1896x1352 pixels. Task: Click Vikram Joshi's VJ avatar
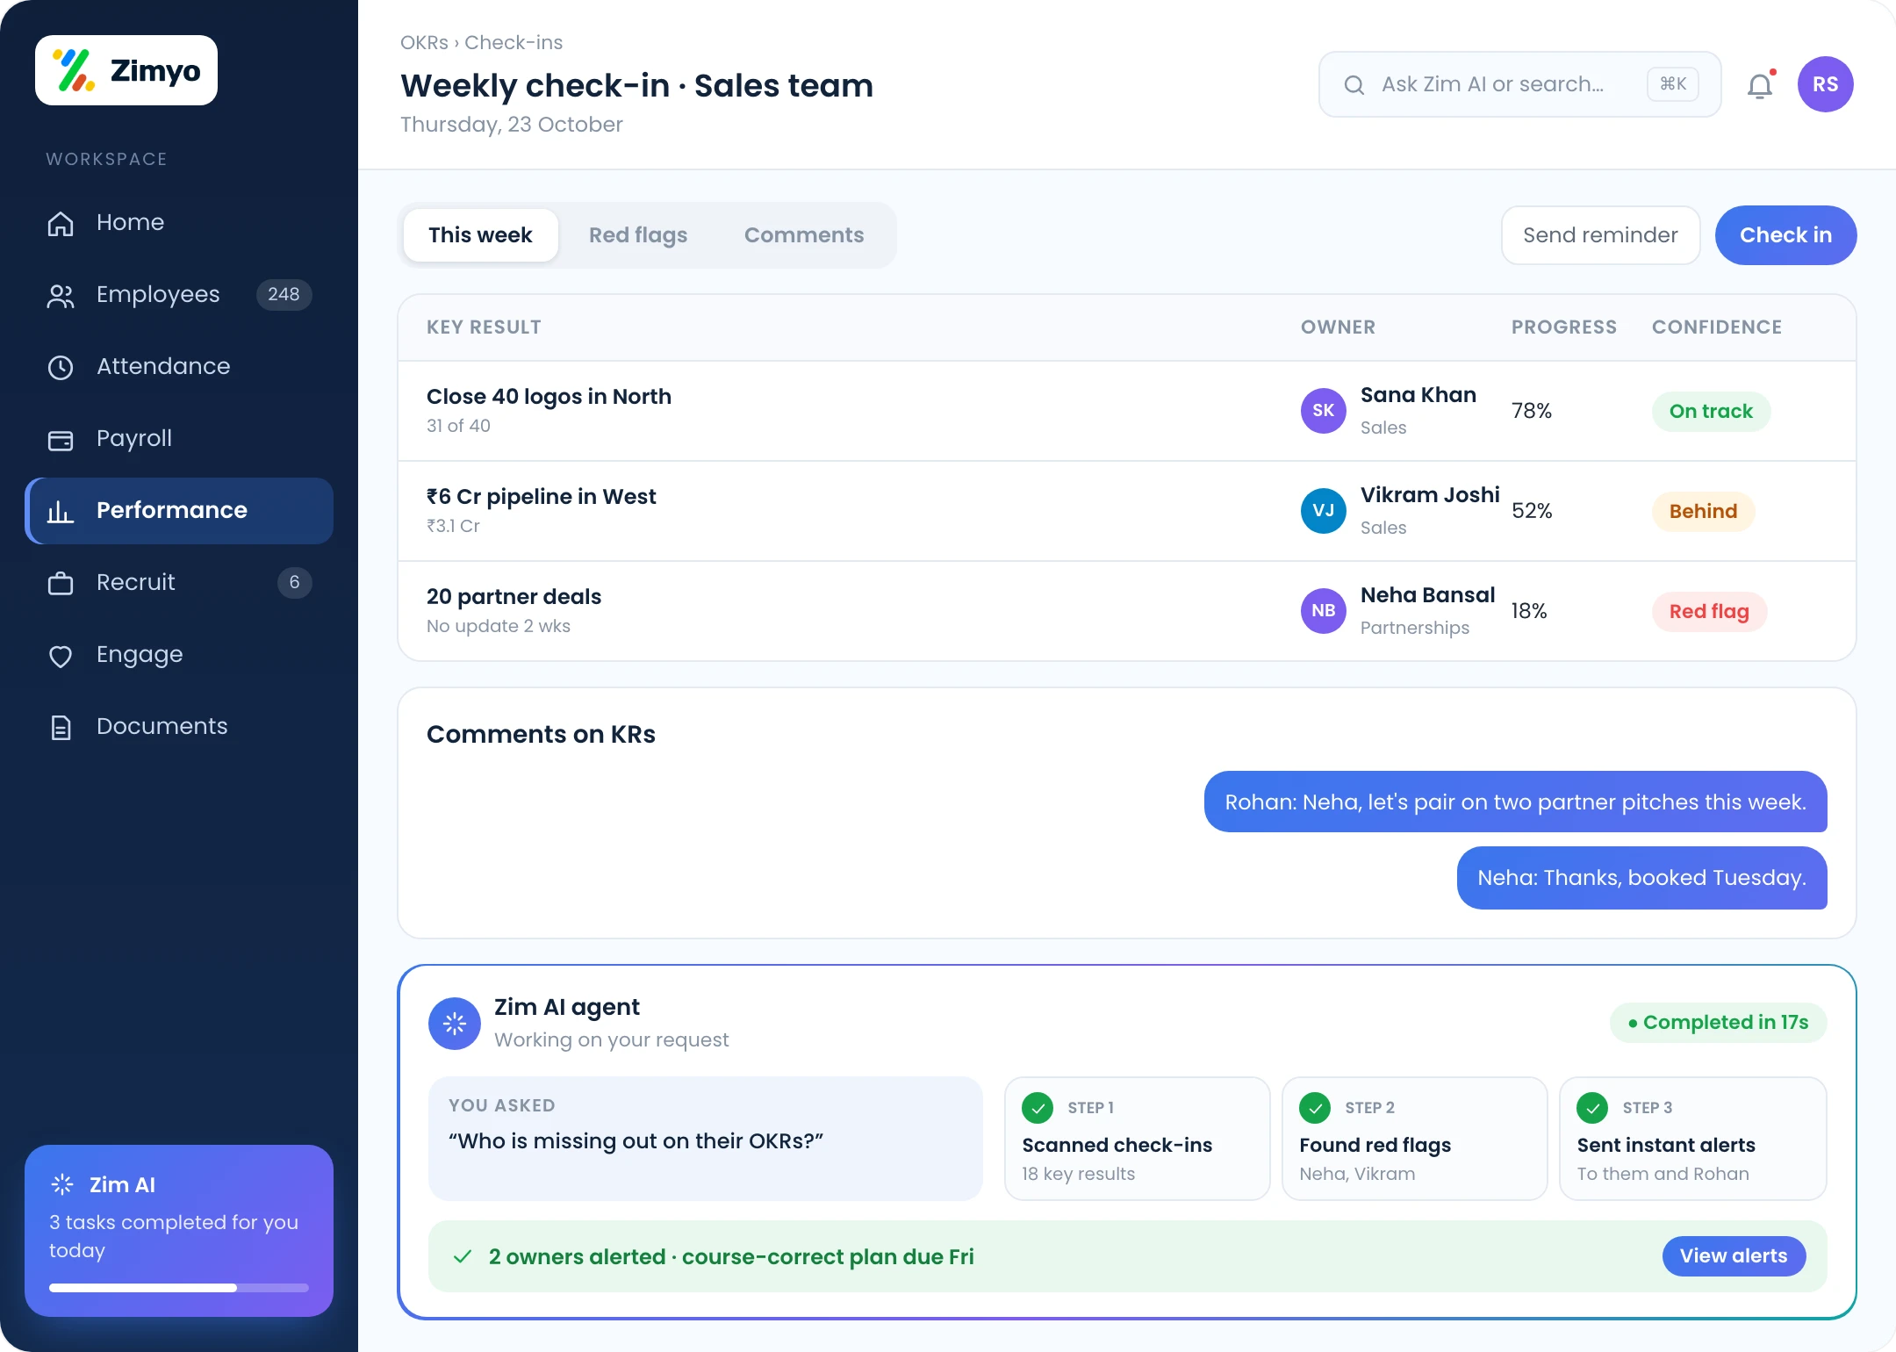(x=1323, y=511)
